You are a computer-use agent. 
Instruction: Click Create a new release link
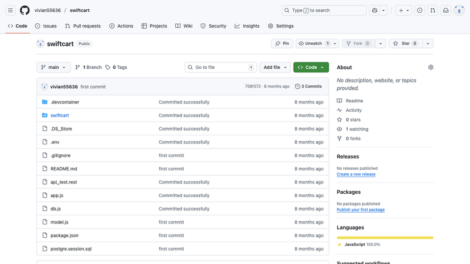pyautogui.click(x=356, y=174)
